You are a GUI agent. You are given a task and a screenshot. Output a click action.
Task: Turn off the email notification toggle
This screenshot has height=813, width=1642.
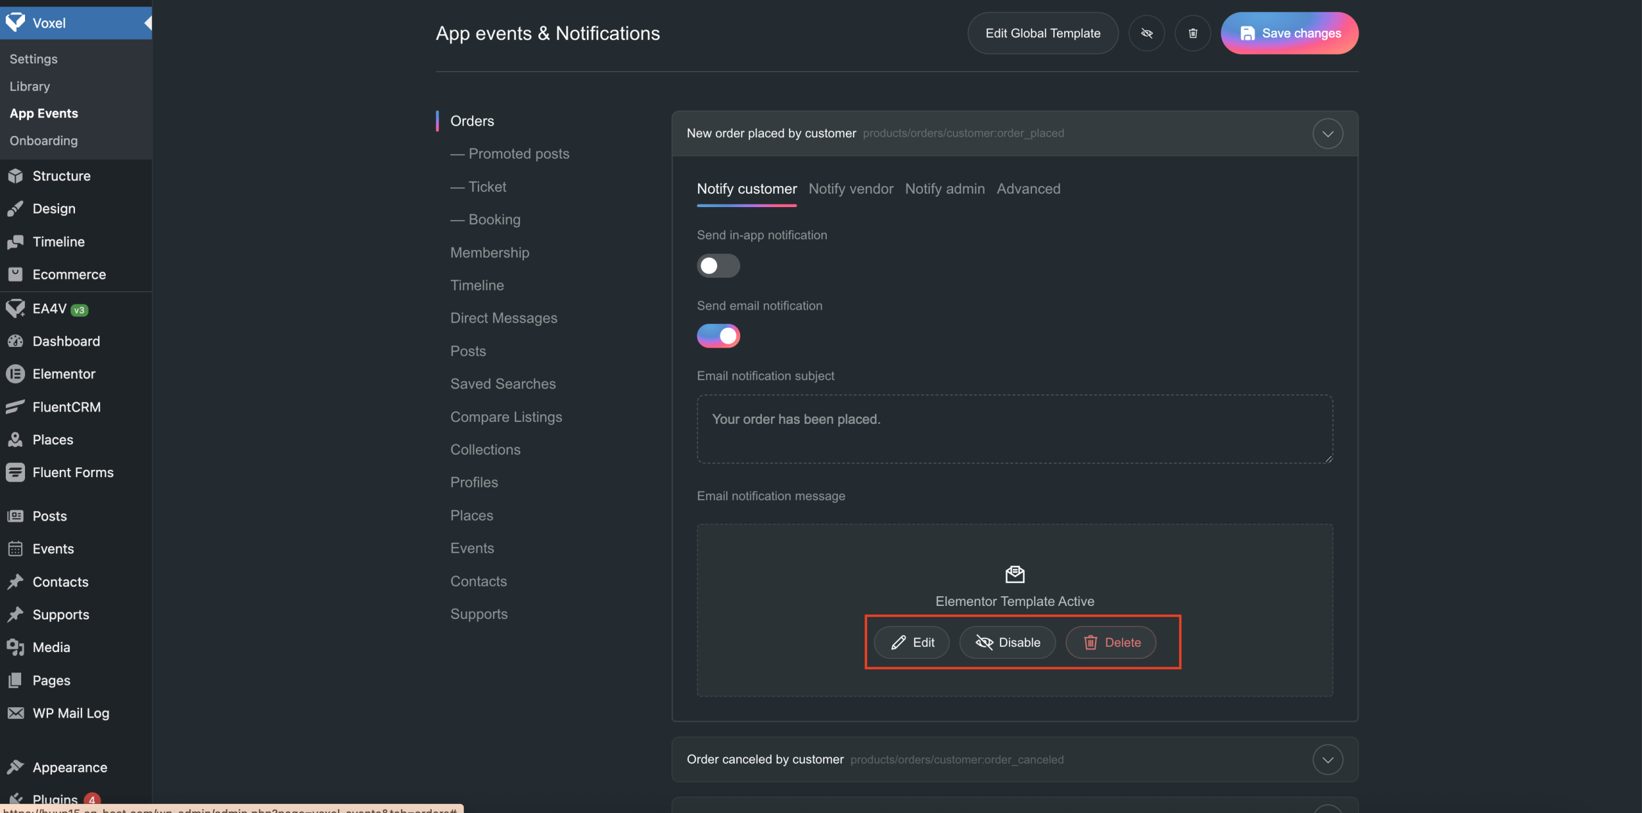(x=718, y=336)
